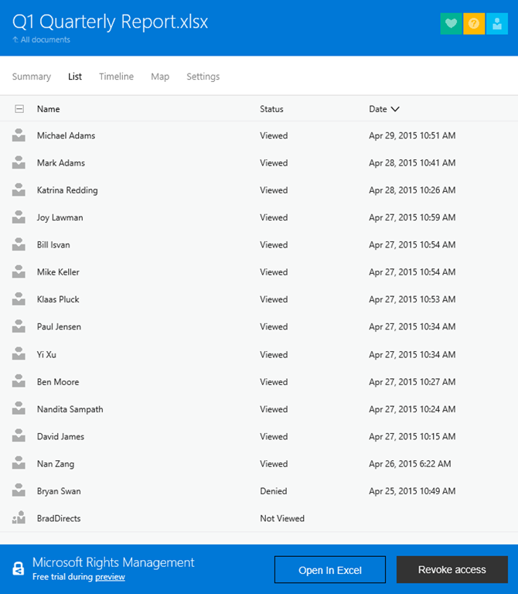Viewport: 518px width, 594px height.
Task: Click the person icon beside Katrina Redding
Action: [19, 190]
